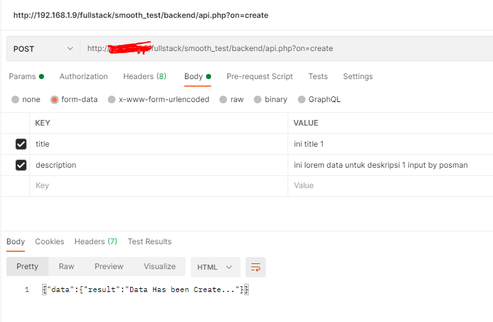This screenshot has height=322, width=493.
Task: Click the empty Key placeholder field
Action: [159, 186]
